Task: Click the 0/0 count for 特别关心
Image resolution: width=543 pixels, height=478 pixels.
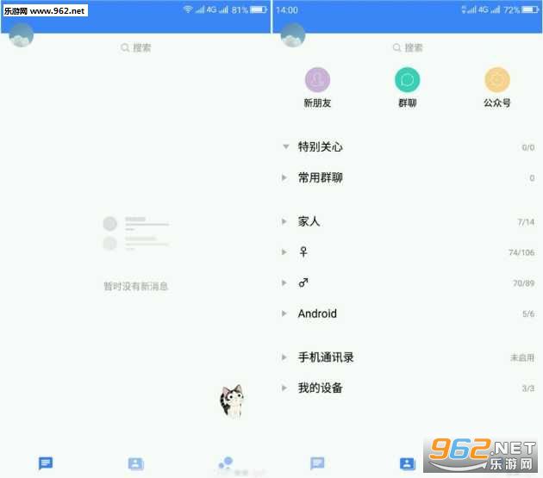Action: coord(528,147)
